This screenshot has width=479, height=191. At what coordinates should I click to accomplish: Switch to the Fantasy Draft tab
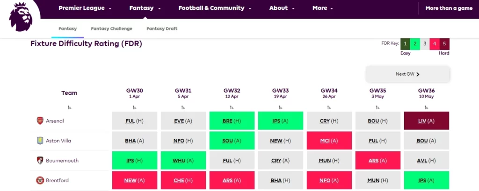162,28
